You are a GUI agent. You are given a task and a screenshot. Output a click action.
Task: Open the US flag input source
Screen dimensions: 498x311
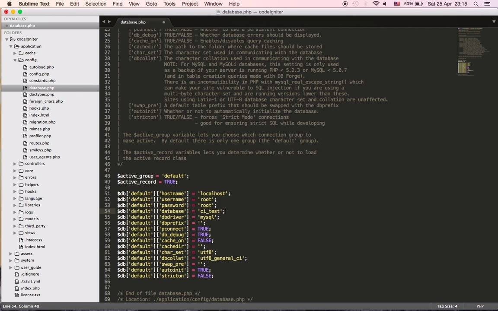(397, 4)
